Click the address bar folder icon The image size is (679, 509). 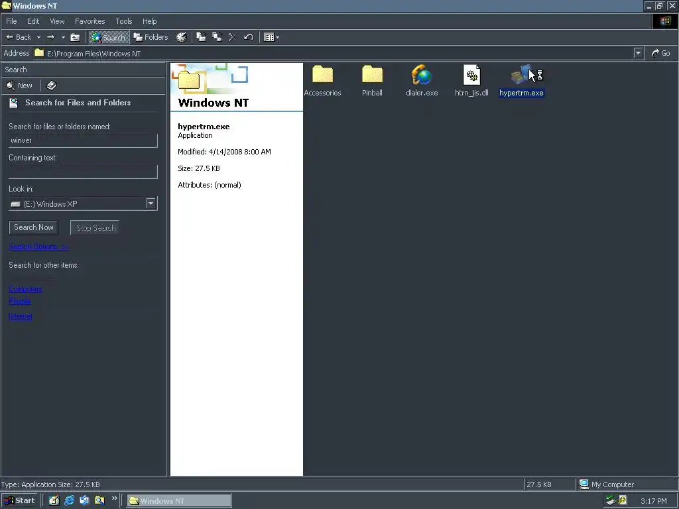39,53
